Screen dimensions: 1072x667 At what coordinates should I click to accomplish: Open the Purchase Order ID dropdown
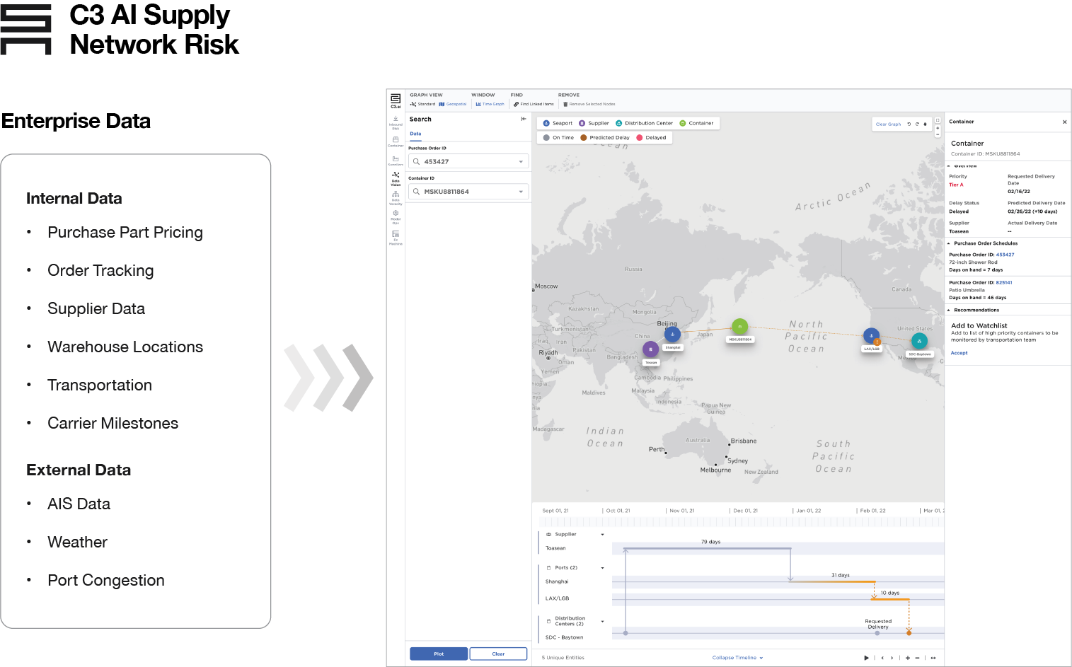[521, 162]
